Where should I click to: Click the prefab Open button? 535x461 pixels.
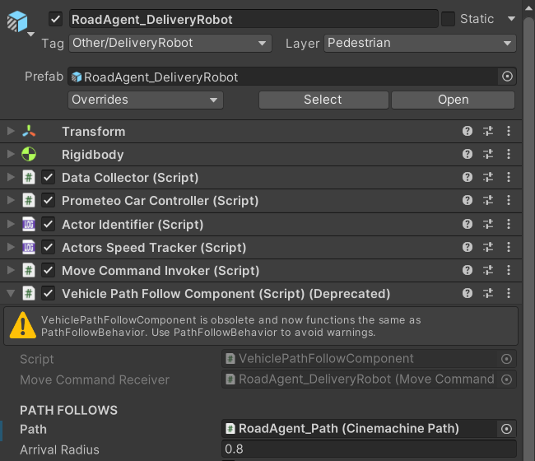tap(454, 100)
